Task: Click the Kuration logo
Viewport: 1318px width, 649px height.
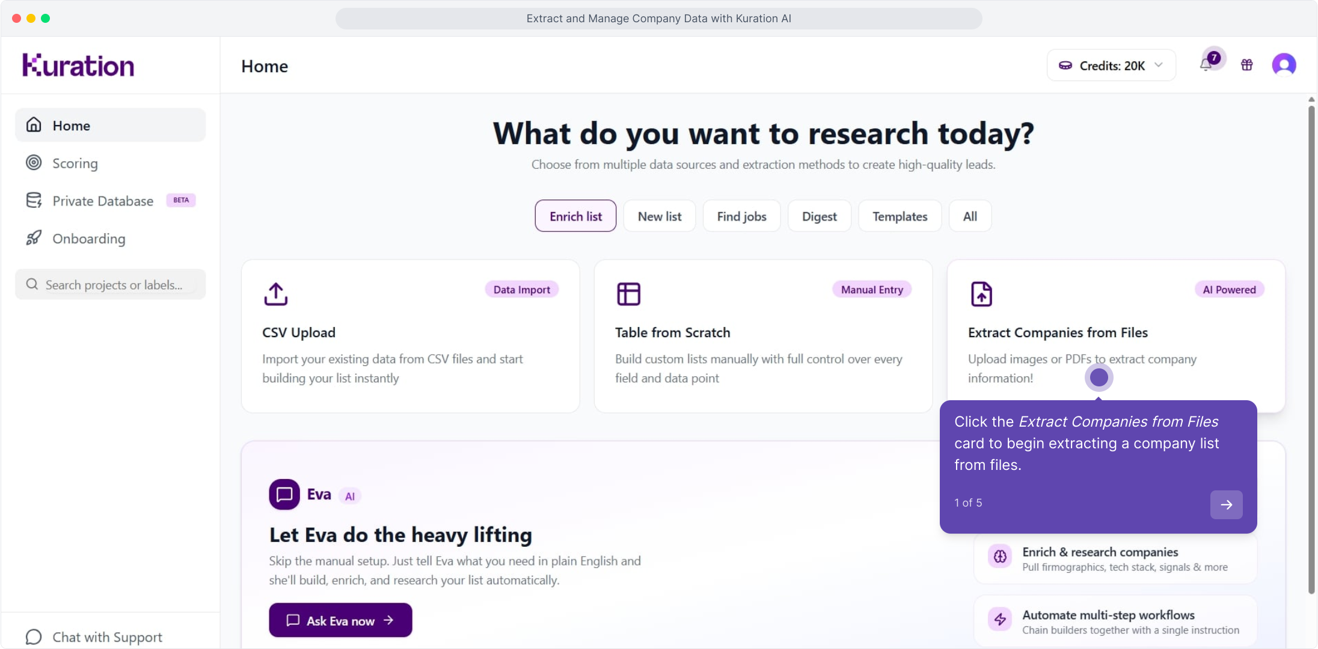Action: pyautogui.click(x=78, y=66)
